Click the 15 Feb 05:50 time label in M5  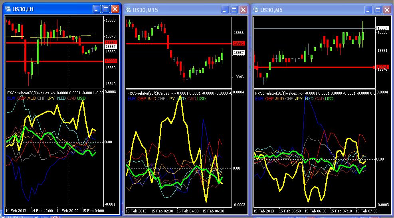coord(290,211)
